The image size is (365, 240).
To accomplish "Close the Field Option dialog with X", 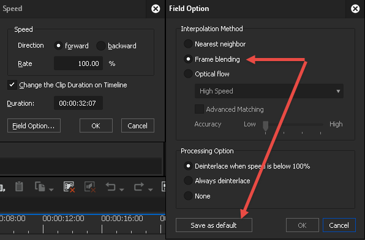I will (355, 9).
